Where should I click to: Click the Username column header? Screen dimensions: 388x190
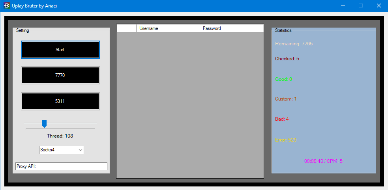[x=168, y=28]
